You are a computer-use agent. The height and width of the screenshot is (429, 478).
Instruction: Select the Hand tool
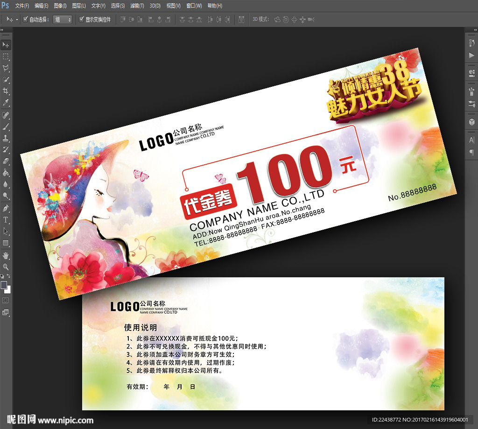pos(6,256)
